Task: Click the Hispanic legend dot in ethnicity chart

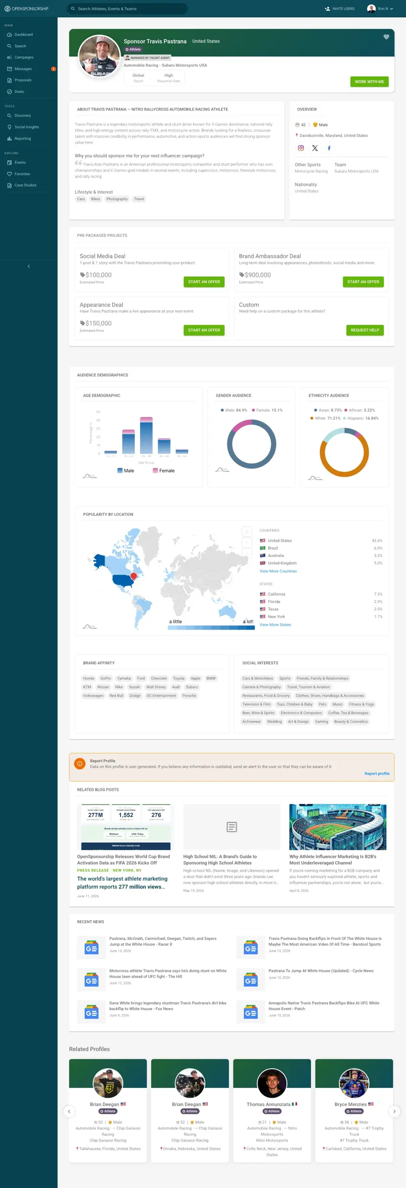Action: click(344, 418)
